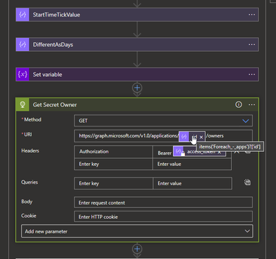Screen dimensions: 276x259
Task: Open the Add new parameter dropdown
Action: (137, 231)
